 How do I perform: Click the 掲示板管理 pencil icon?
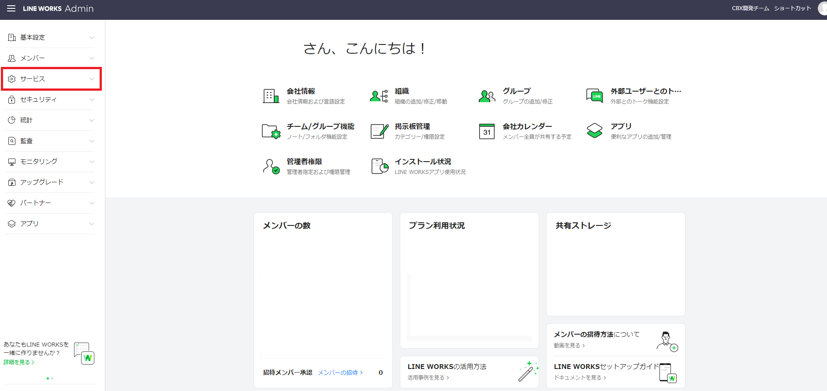pos(379,131)
